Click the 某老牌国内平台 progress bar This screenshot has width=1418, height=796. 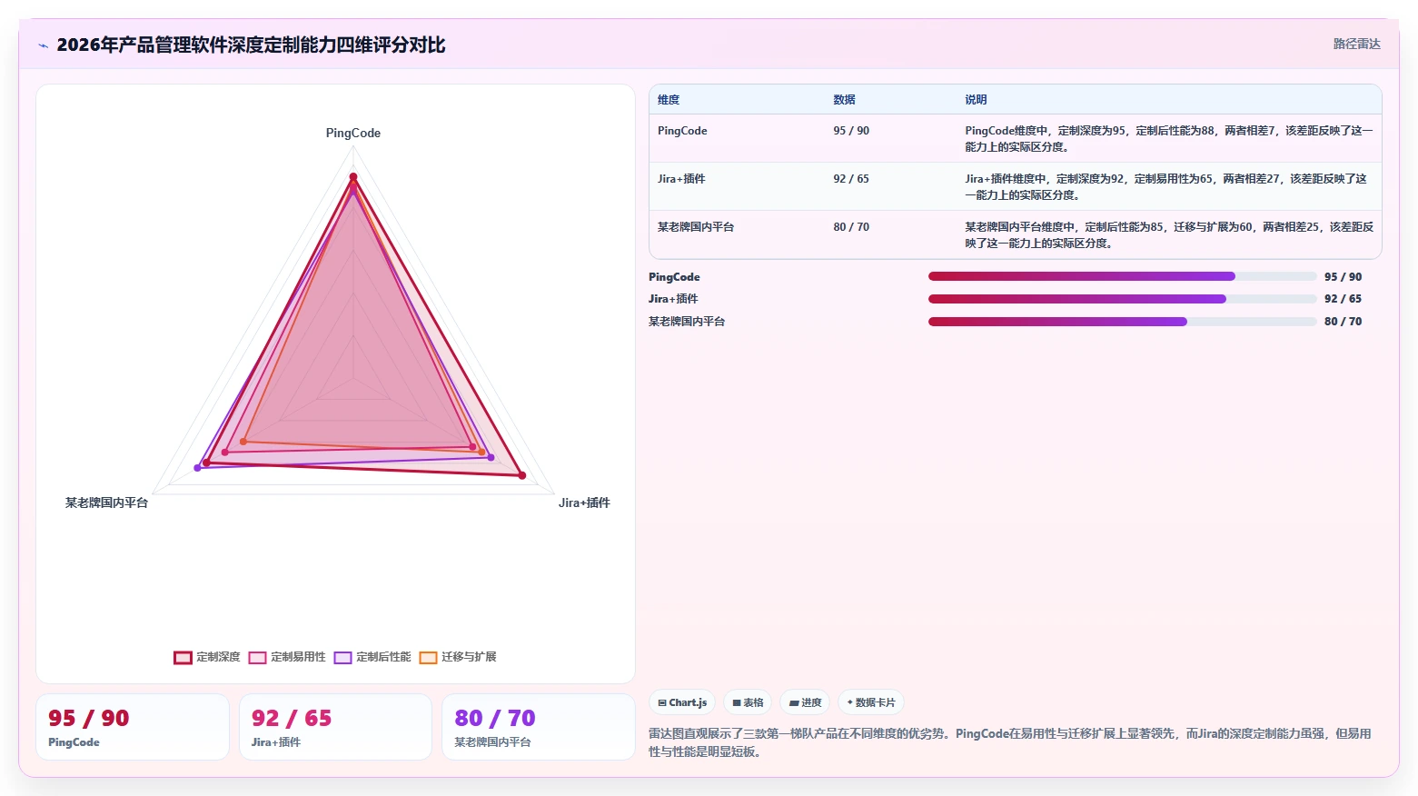click(x=1122, y=322)
